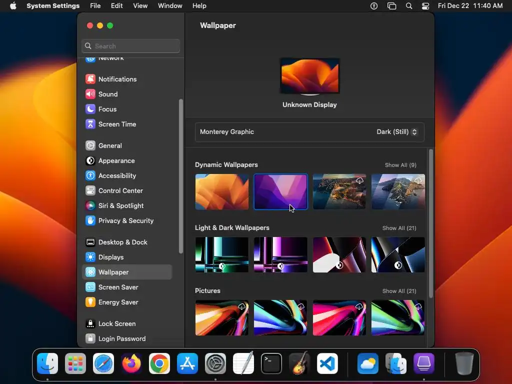Image resolution: width=512 pixels, height=384 pixels.
Task: Open Google Chrome from Dock
Action: (x=159, y=363)
